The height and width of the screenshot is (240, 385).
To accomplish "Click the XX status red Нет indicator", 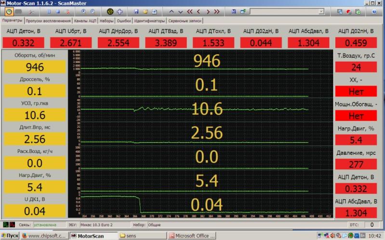I will point(356,91).
